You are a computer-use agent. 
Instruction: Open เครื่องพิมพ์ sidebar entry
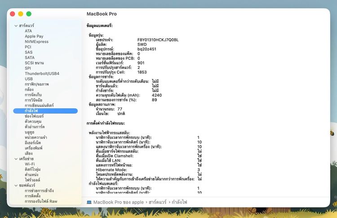click(34, 148)
